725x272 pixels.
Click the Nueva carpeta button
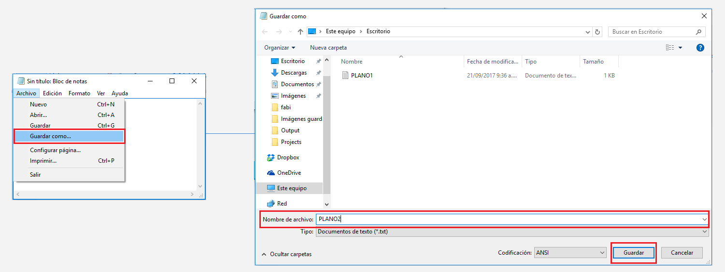coord(328,48)
